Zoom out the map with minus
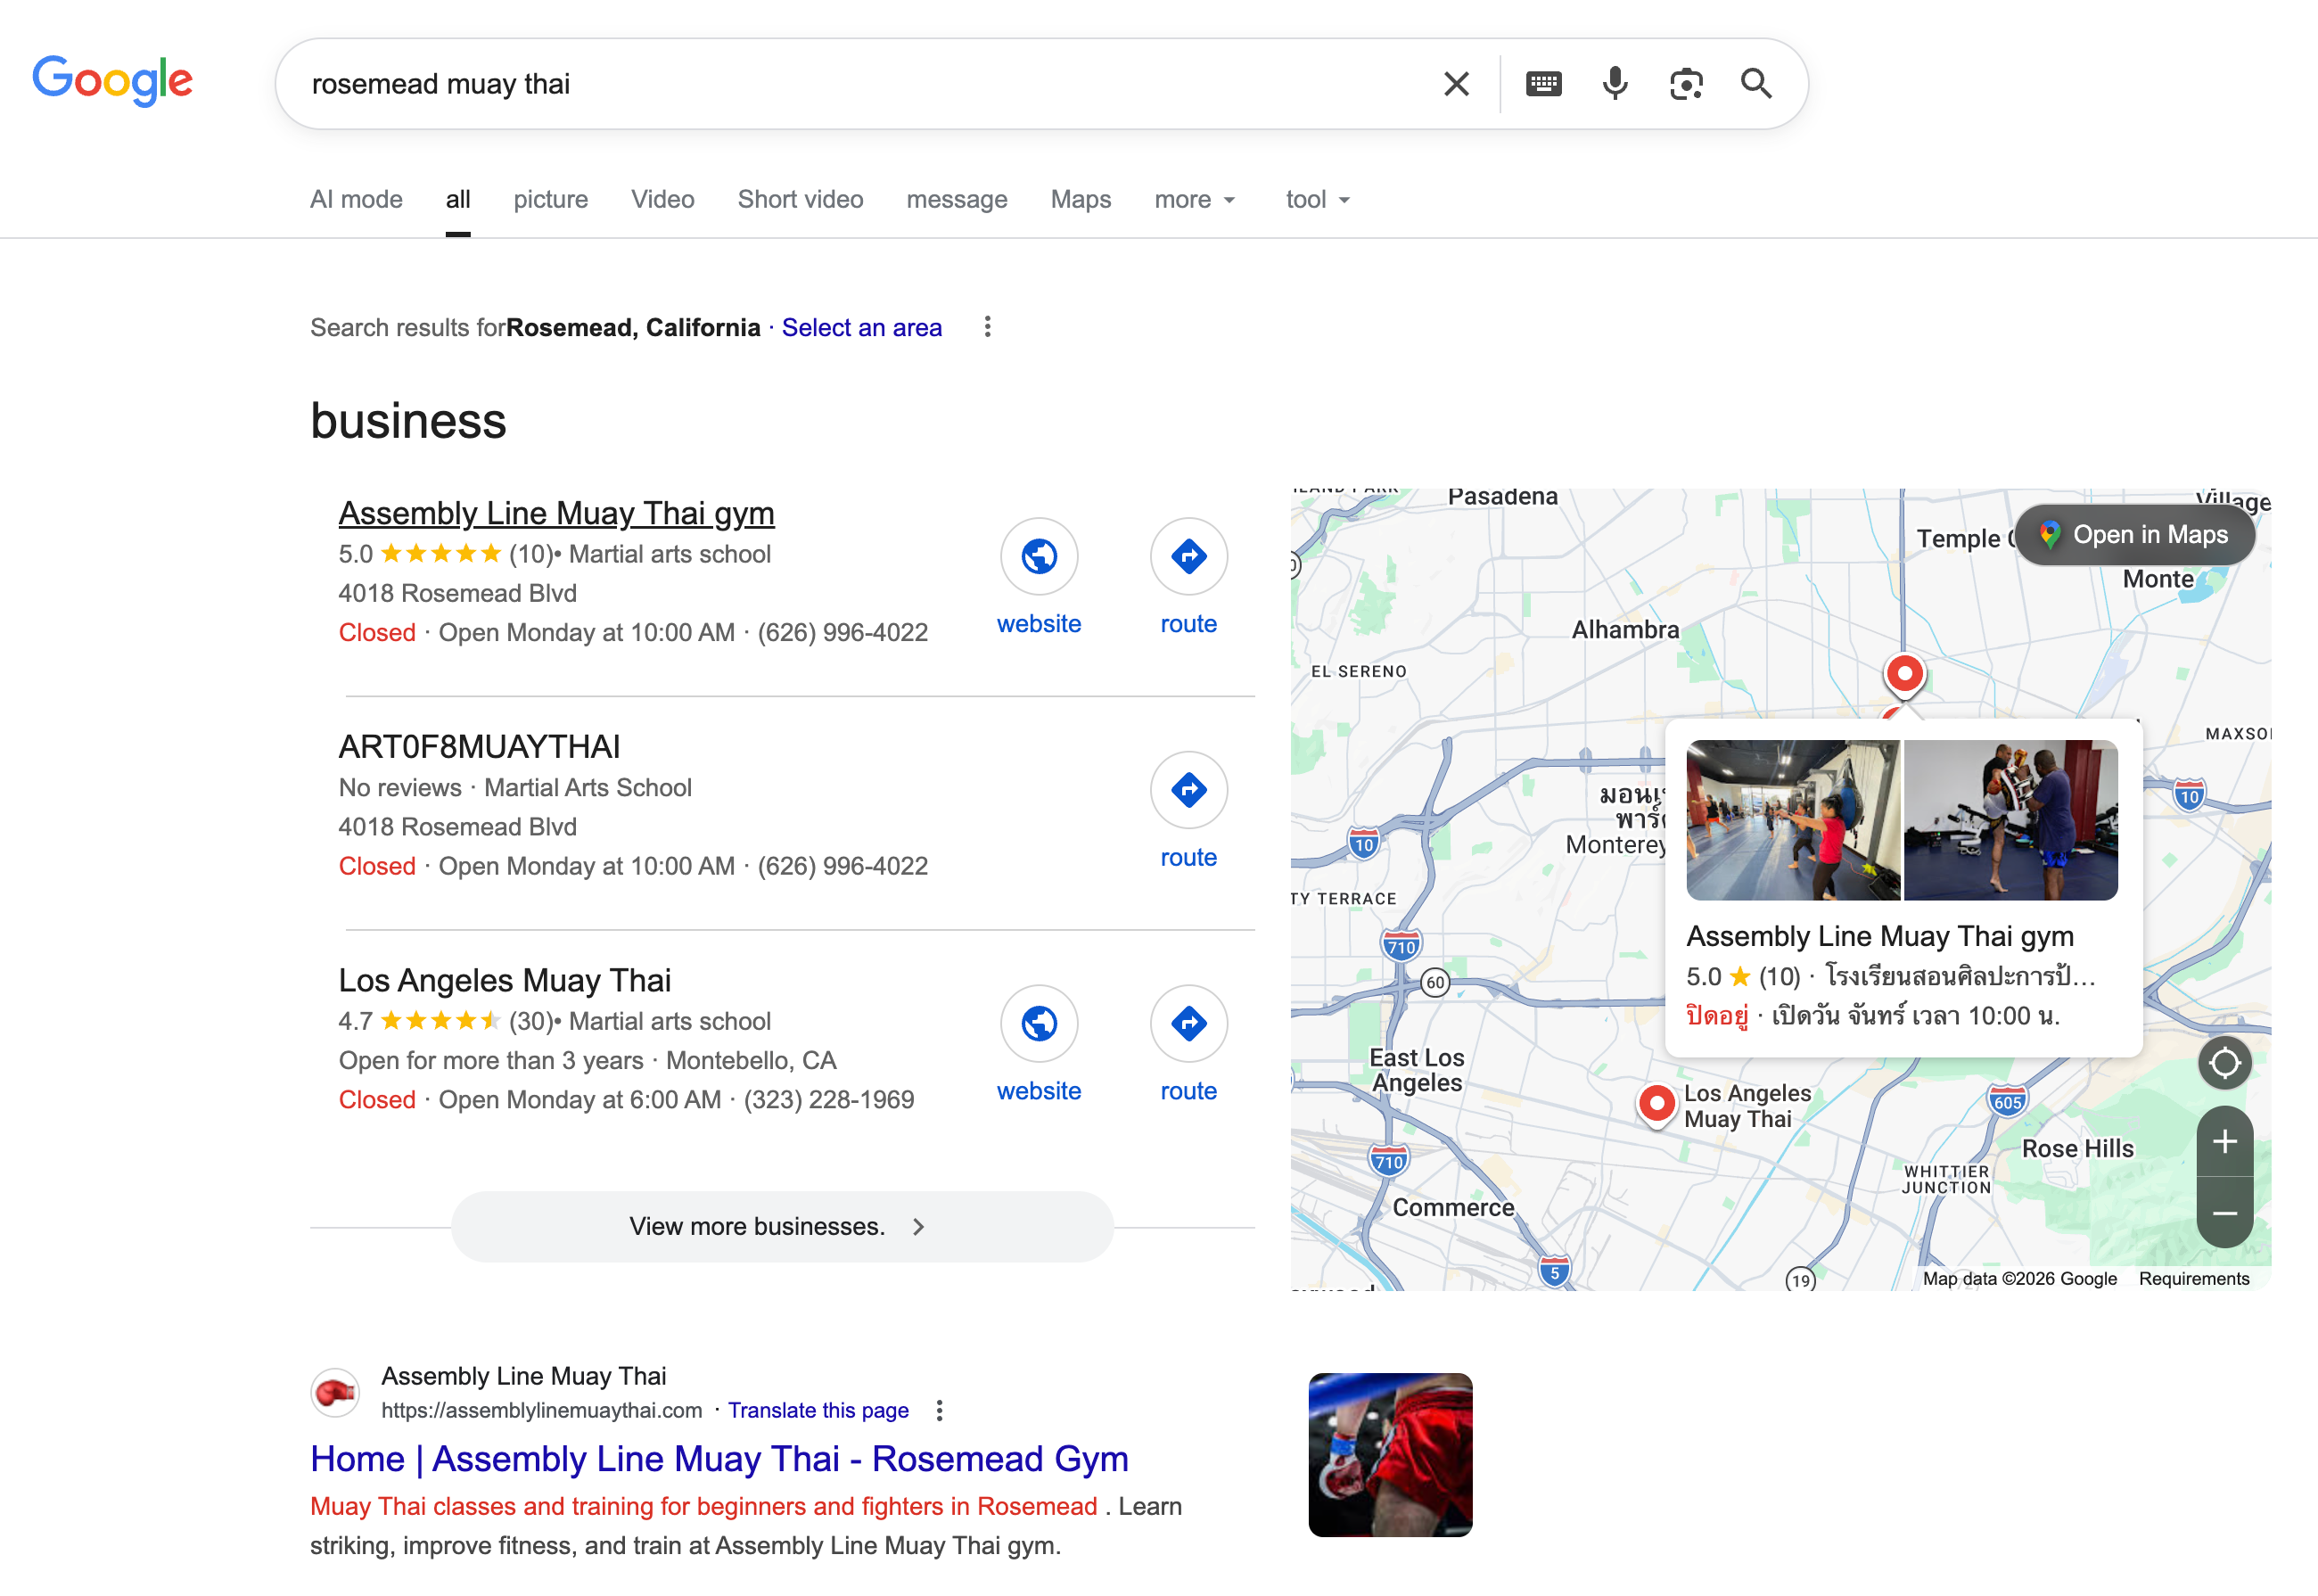Image resolution: width=2318 pixels, height=1596 pixels. [2224, 1213]
